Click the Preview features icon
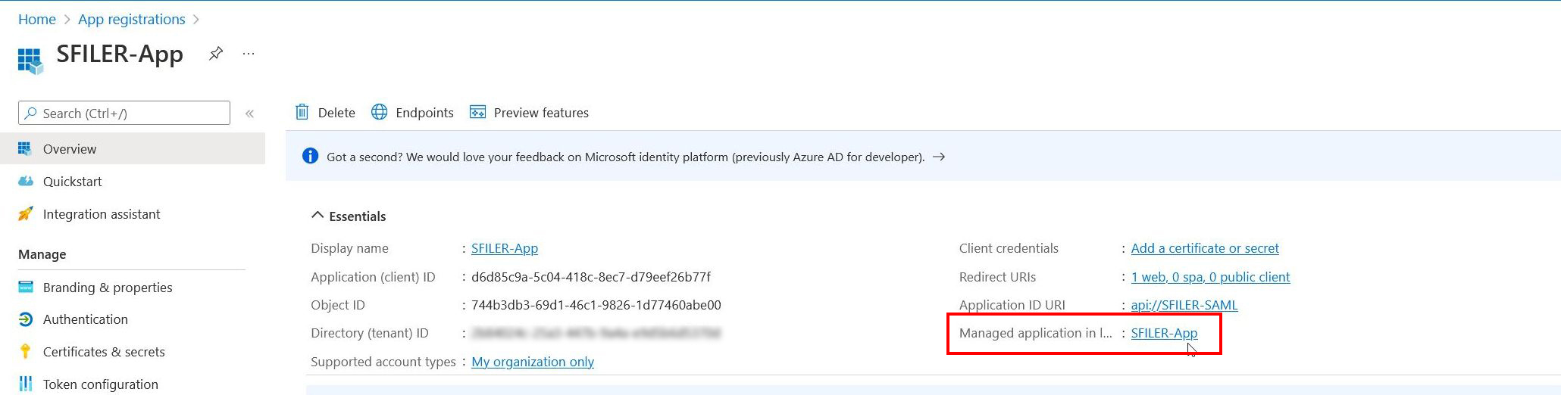Screen dimensions: 1561x395 pos(477,112)
